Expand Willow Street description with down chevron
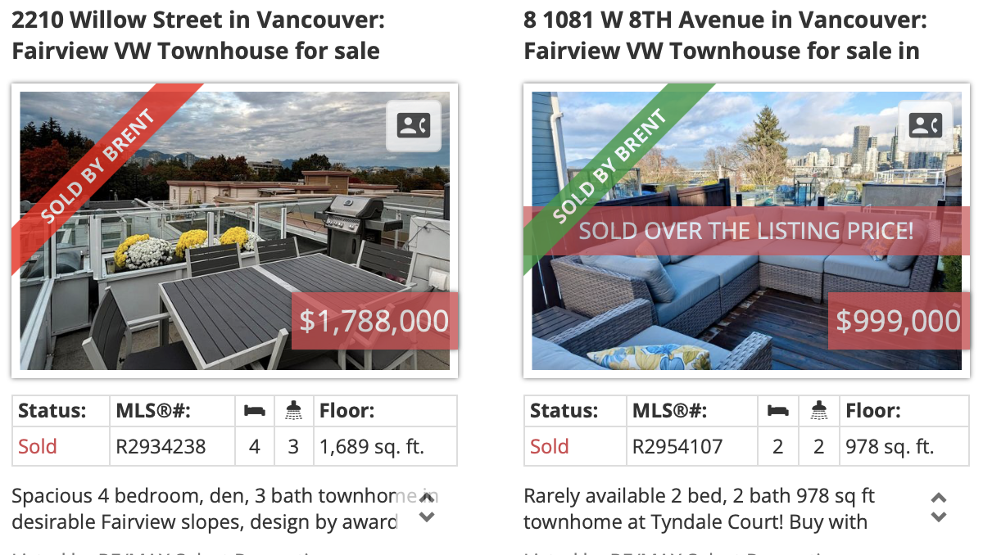The image size is (983, 555). click(x=427, y=517)
